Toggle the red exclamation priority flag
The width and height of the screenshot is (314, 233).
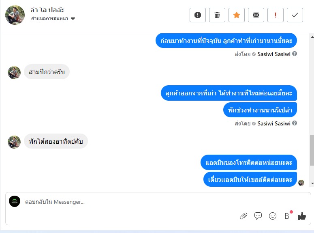[x=276, y=15]
